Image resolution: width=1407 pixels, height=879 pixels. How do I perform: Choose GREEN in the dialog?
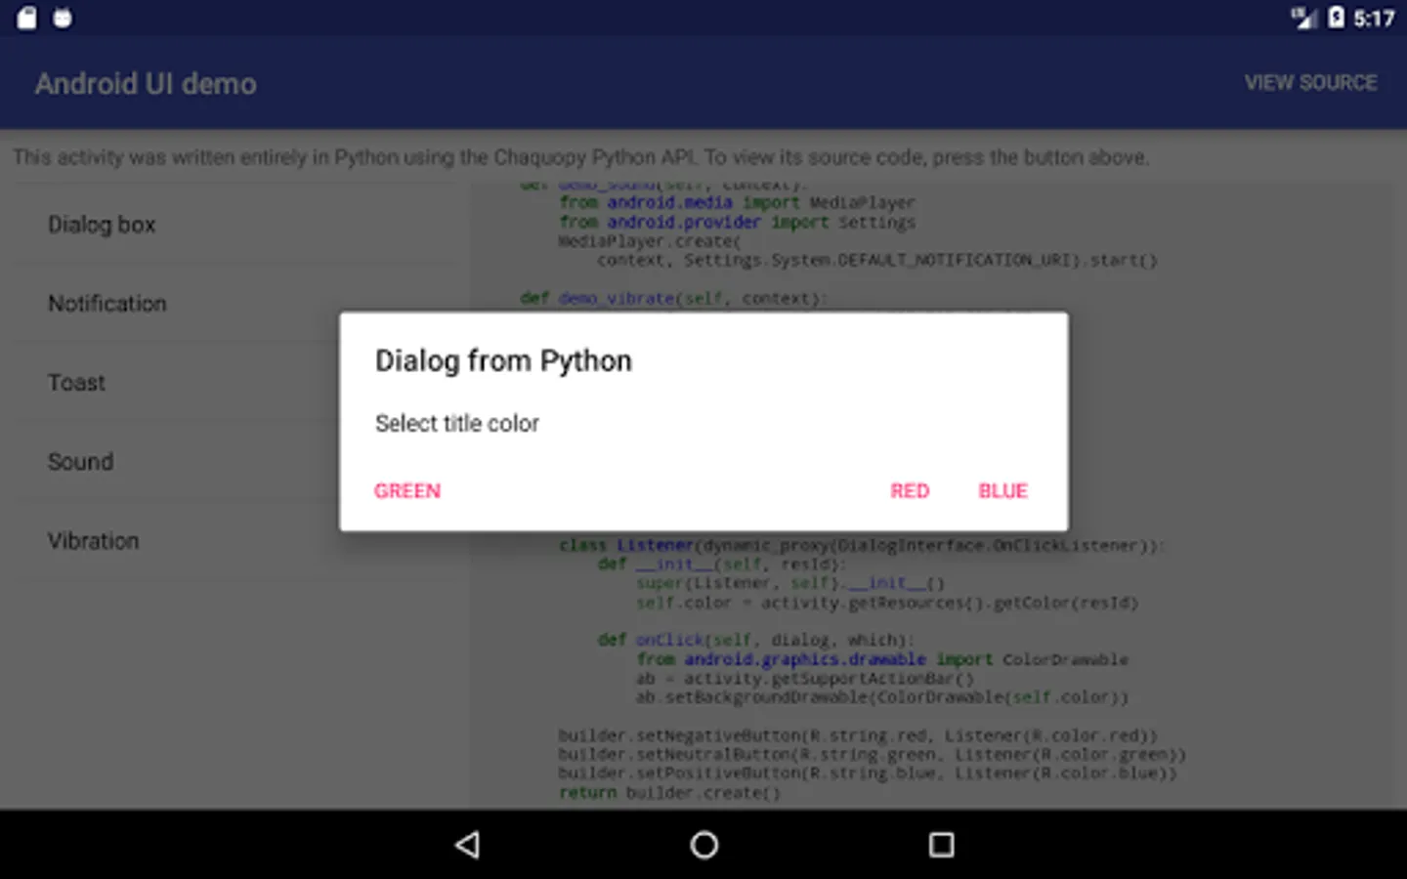pos(406,490)
